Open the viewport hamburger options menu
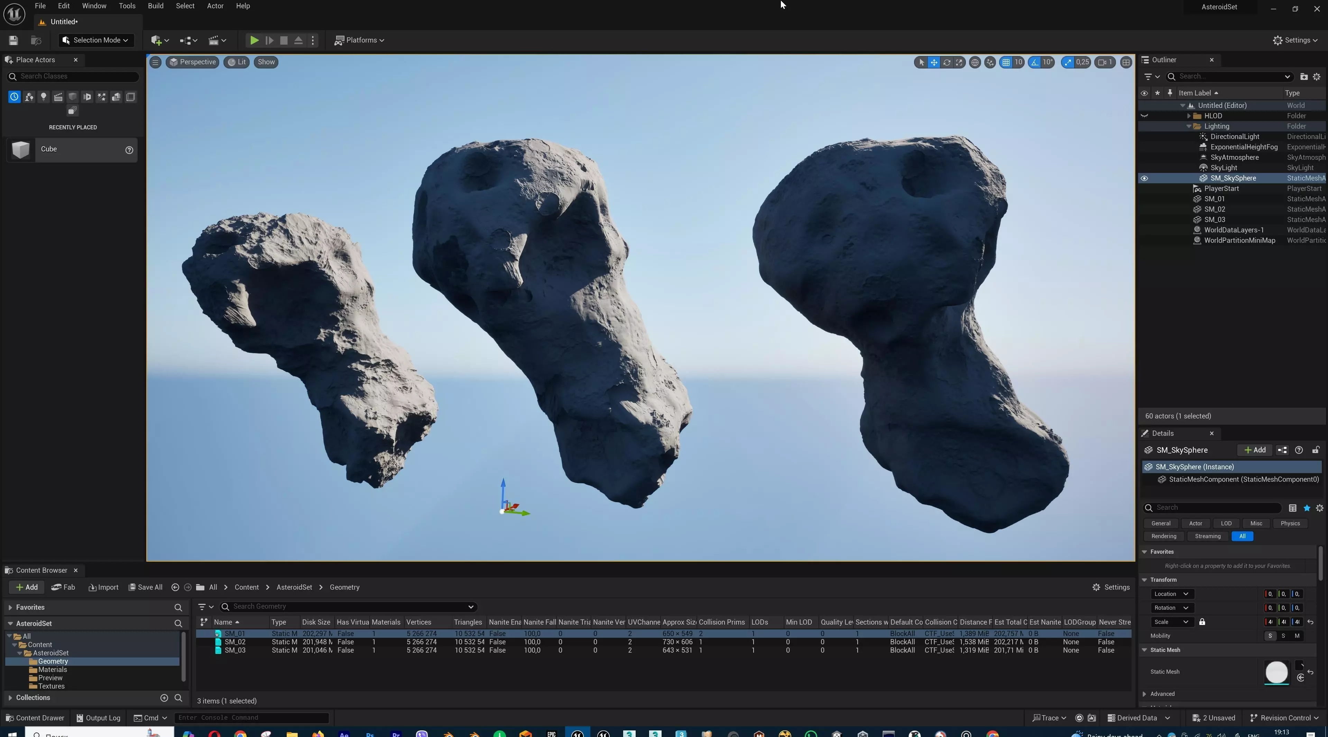This screenshot has height=737, width=1328. pyautogui.click(x=155, y=62)
